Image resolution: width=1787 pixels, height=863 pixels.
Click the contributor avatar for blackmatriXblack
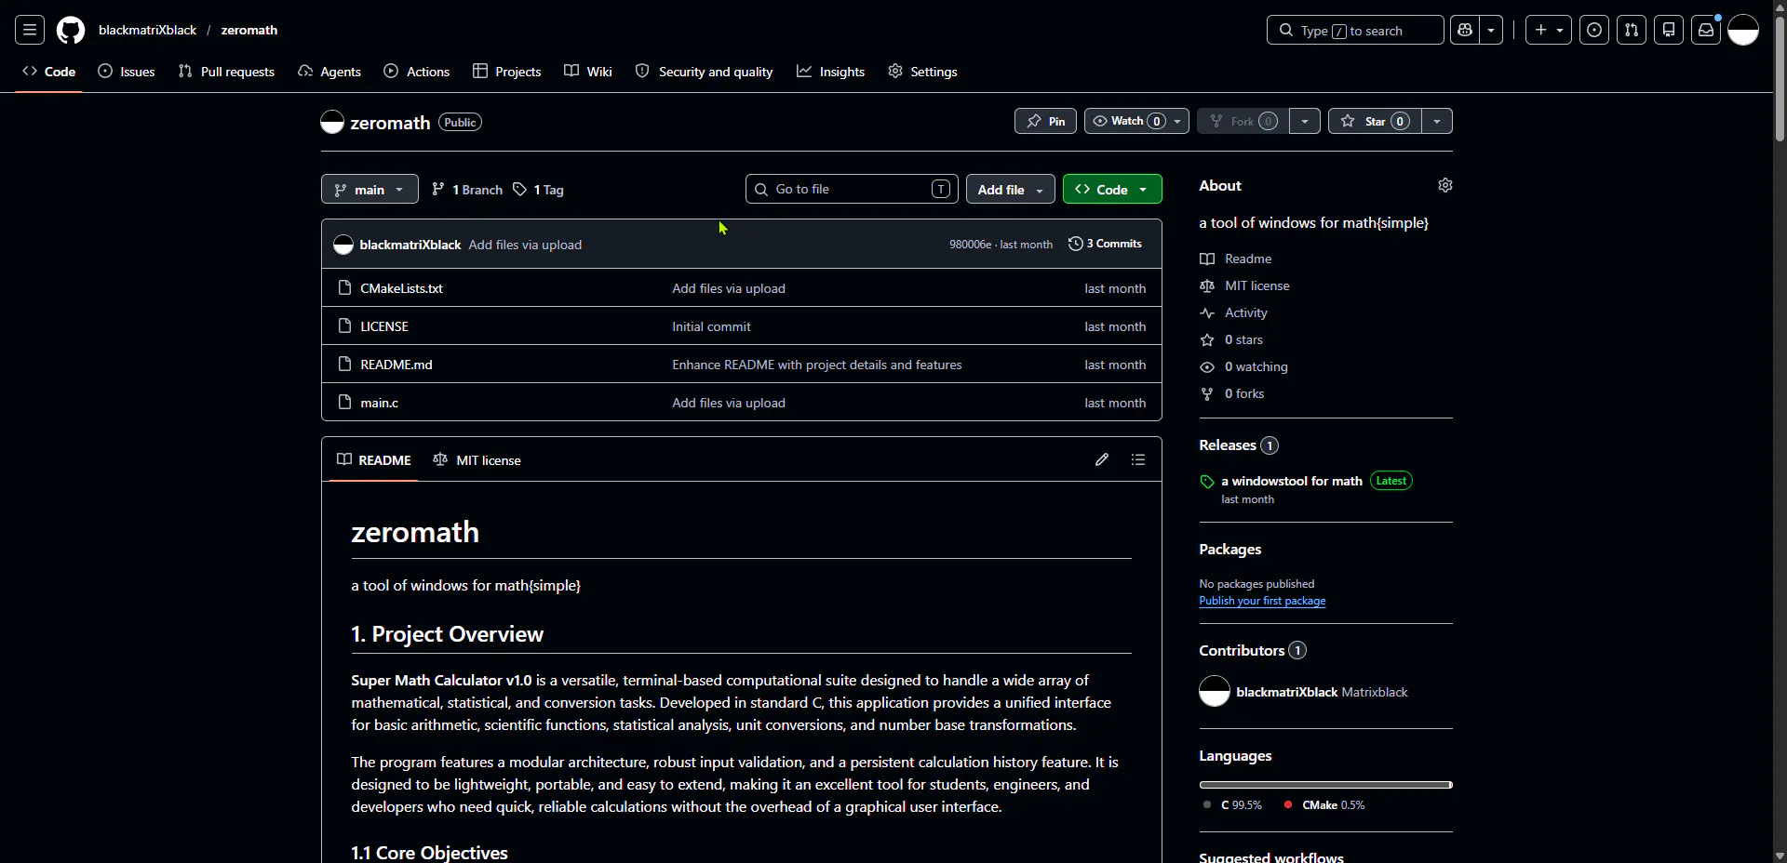coord(1215,691)
